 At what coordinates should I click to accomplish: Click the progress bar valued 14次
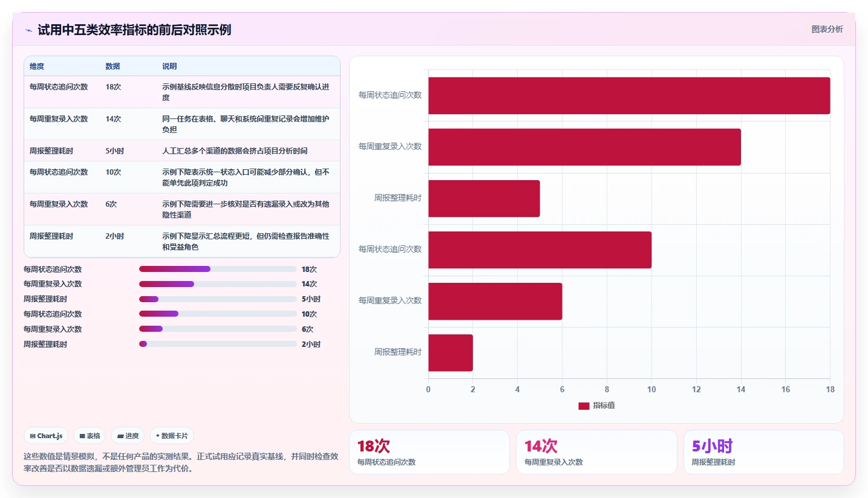[x=218, y=284]
